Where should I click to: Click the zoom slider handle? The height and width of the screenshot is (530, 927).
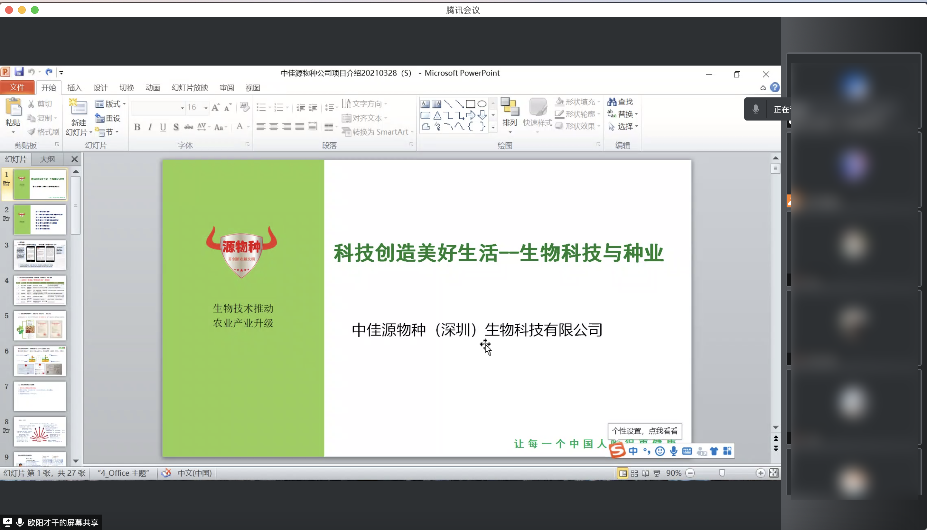pos(722,473)
